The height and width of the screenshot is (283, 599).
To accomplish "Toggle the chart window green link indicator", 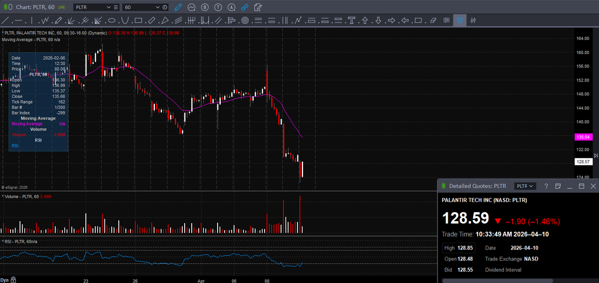I will (x=5, y=7).
